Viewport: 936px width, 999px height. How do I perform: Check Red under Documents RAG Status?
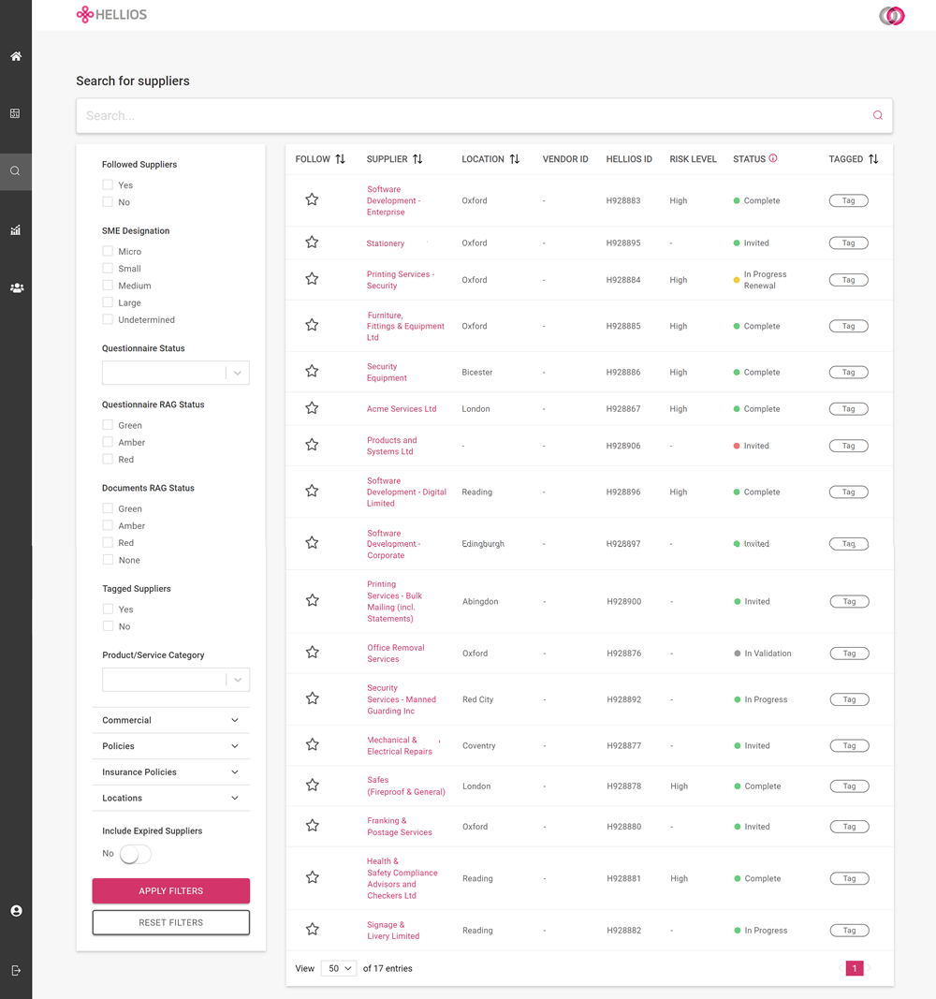(x=108, y=542)
